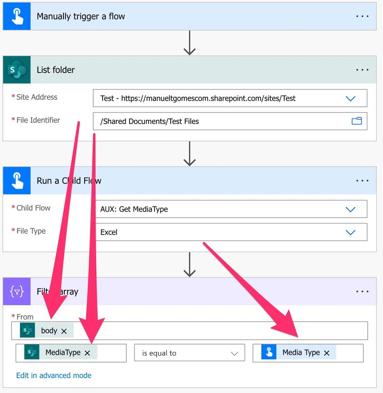Remove the body token from From field
The image size is (383, 393).
tap(64, 331)
